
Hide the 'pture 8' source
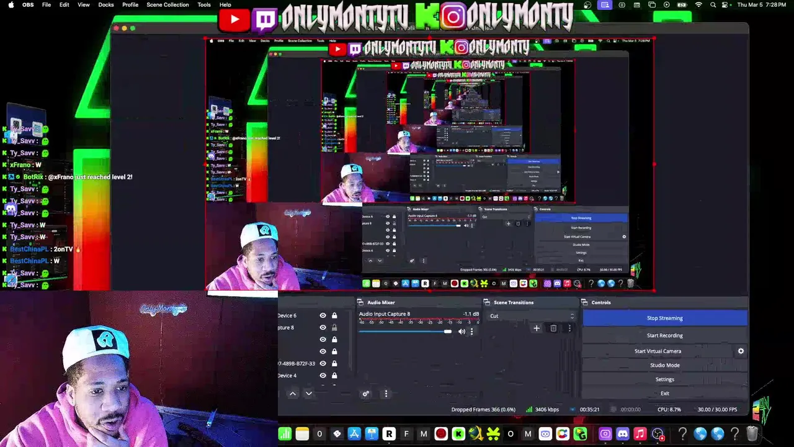(x=323, y=327)
